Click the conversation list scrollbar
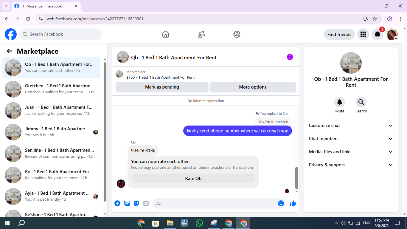 click(x=105, y=132)
